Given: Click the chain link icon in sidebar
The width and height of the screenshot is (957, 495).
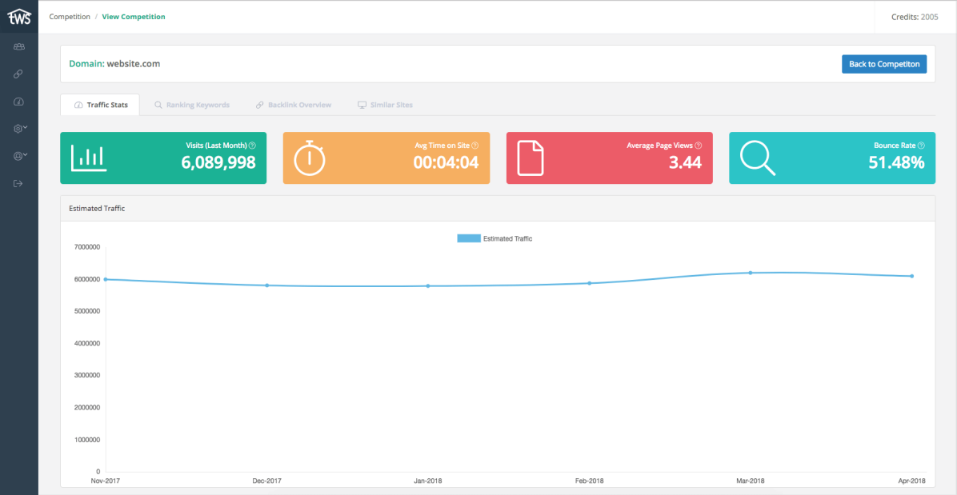Looking at the screenshot, I should click(x=18, y=74).
